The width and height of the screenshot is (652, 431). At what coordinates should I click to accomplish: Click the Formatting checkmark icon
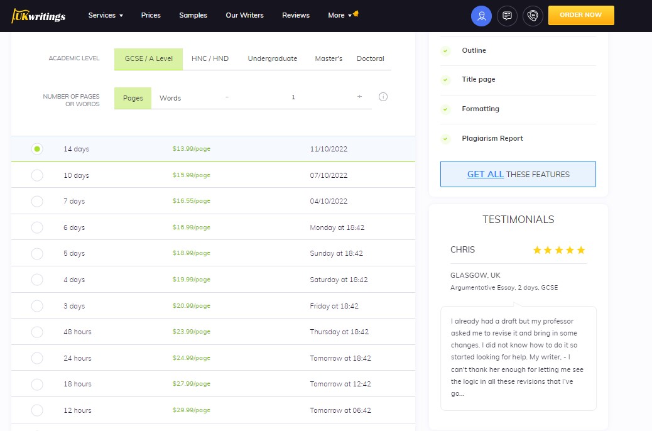pos(445,109)
